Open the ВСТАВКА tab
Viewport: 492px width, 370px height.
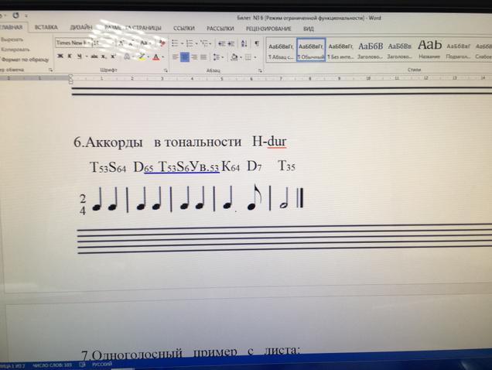click(46, 28)
